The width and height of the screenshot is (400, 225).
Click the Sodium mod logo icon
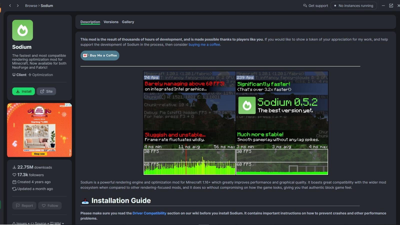point(22,30)
